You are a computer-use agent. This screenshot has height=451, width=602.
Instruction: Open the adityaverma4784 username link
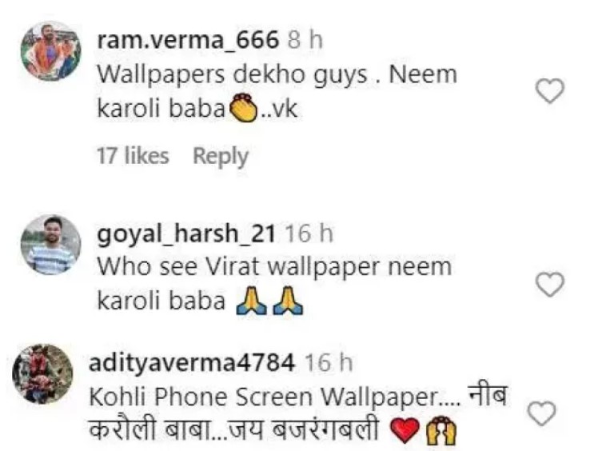click(192, 363)
